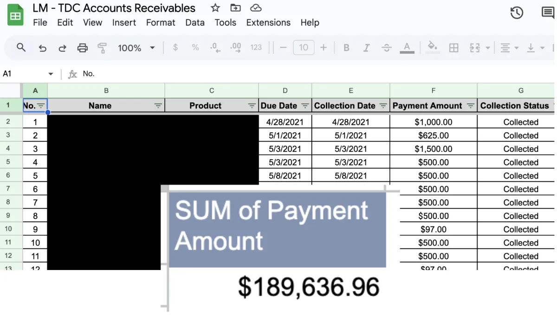557x315 pixels.
Task: Open filter on Payment Amount column
Action: tap(470, 106)
